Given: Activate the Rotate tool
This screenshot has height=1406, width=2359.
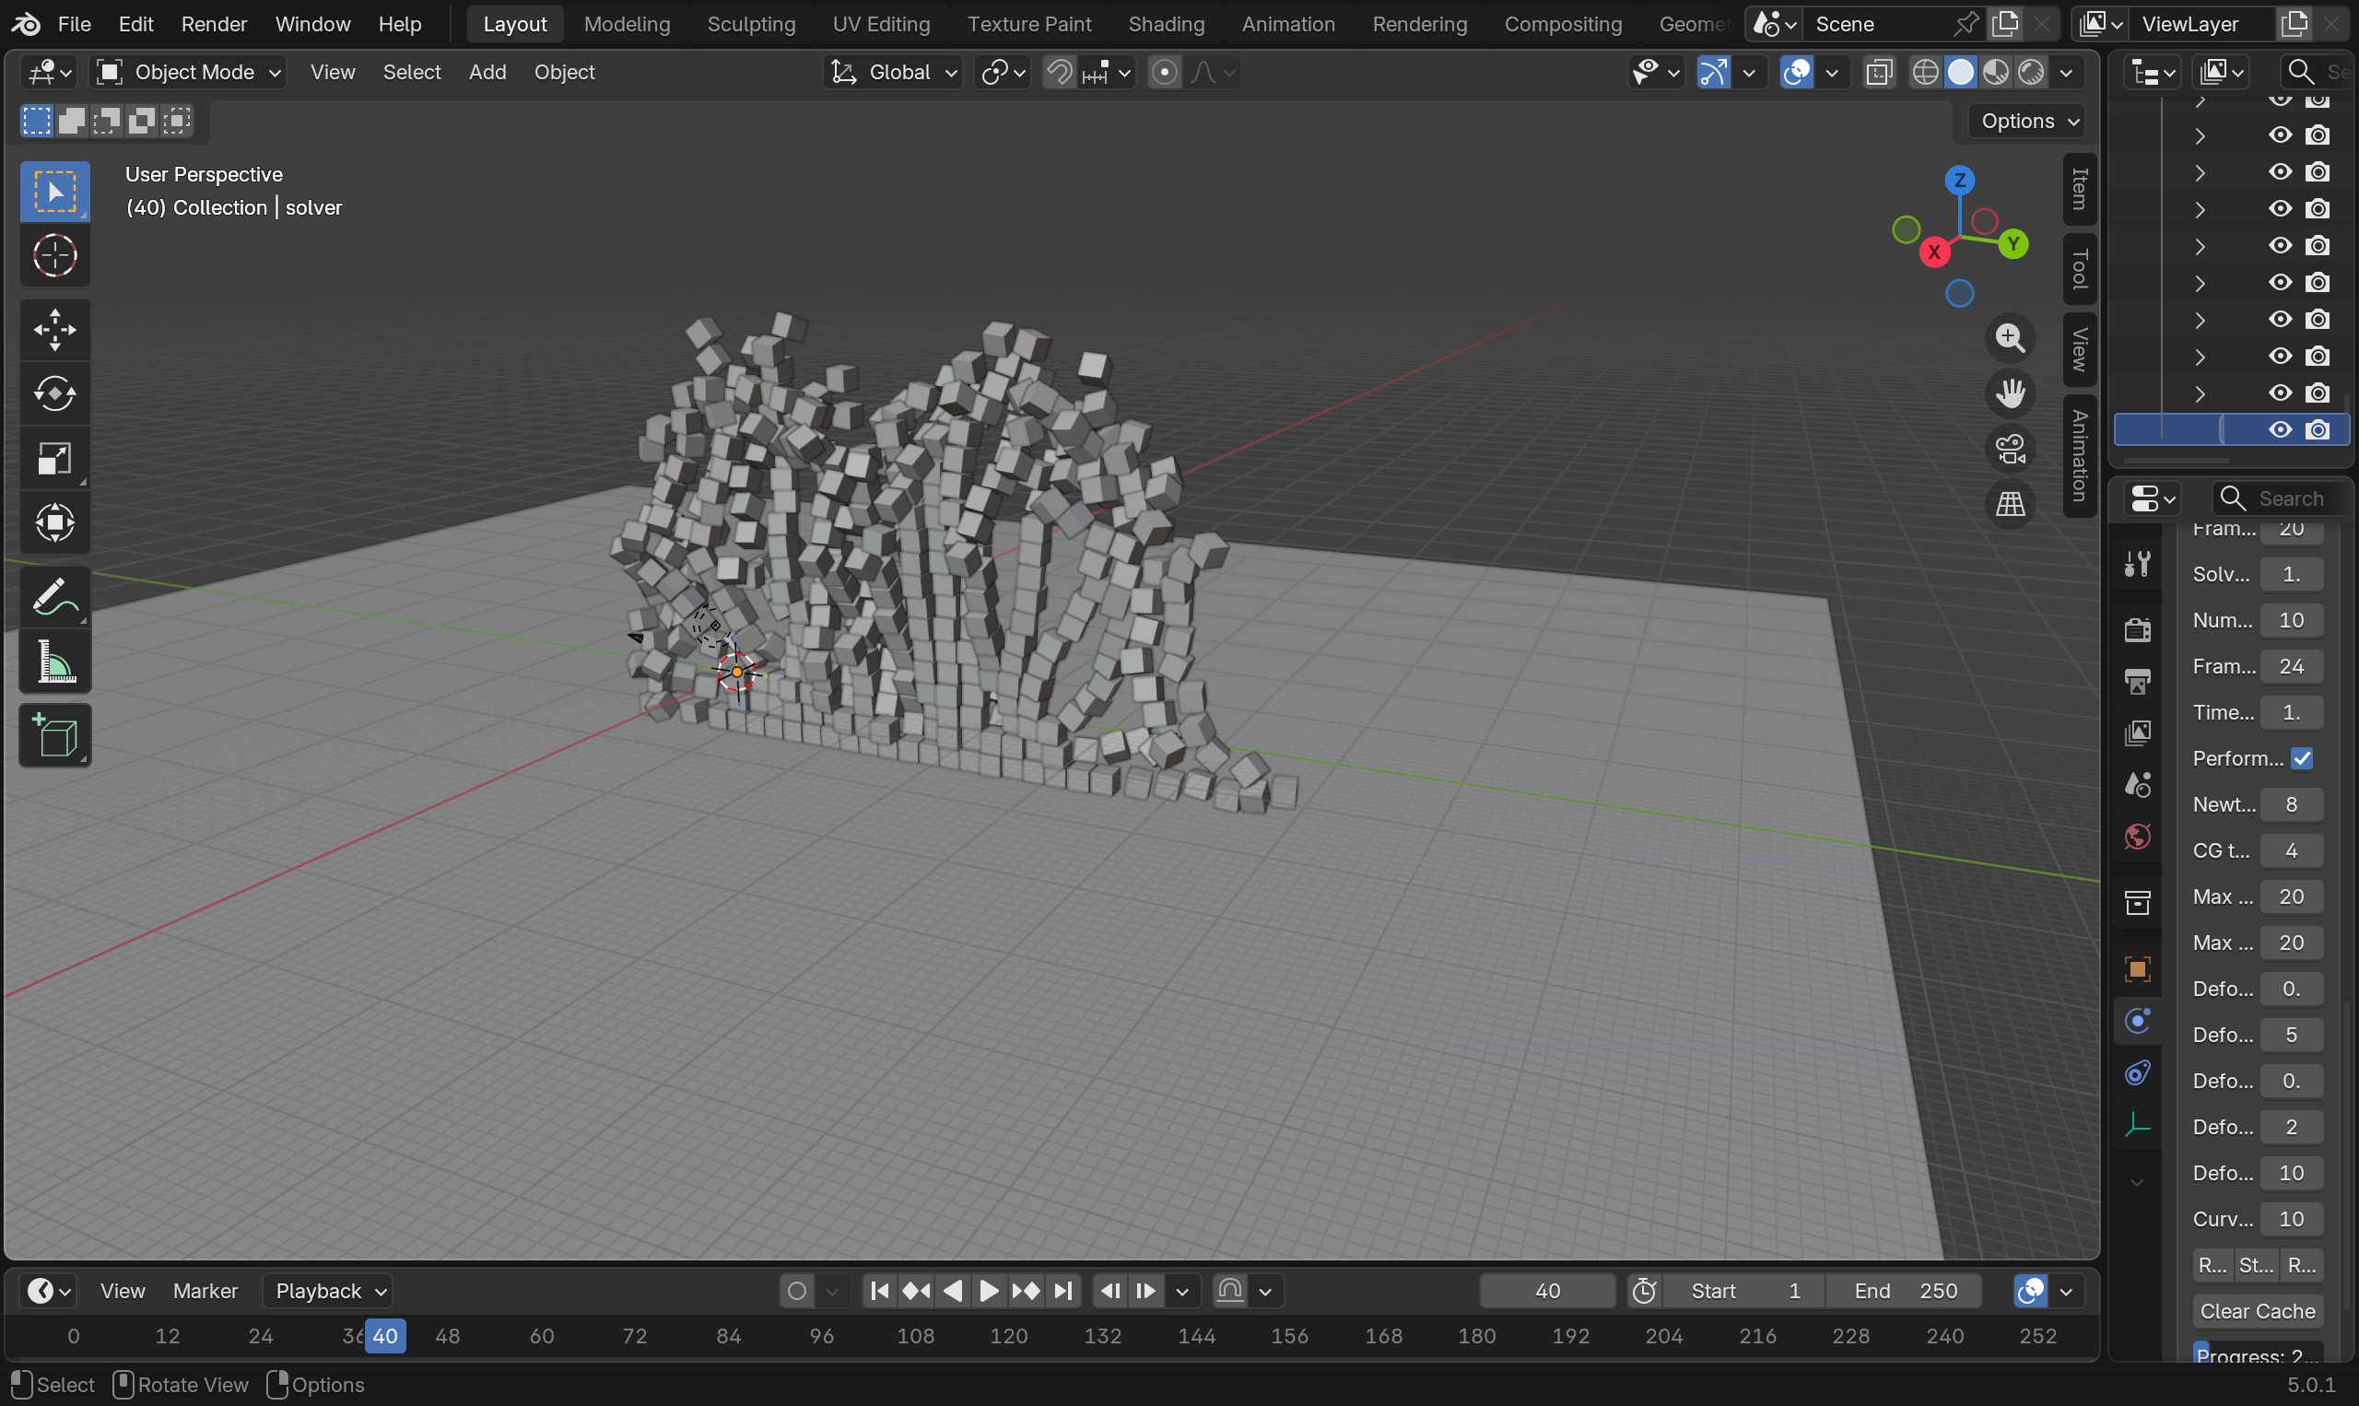Looking at the screenshot, I should click(x=55, y=394).
